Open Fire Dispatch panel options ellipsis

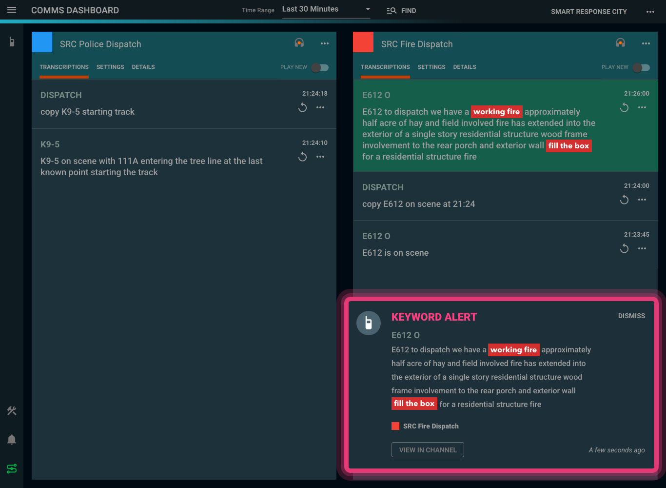coord(646,43)
